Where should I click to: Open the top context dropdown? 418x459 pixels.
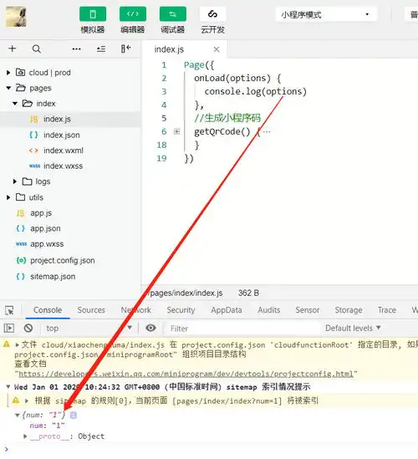click(x=89, y=328)
